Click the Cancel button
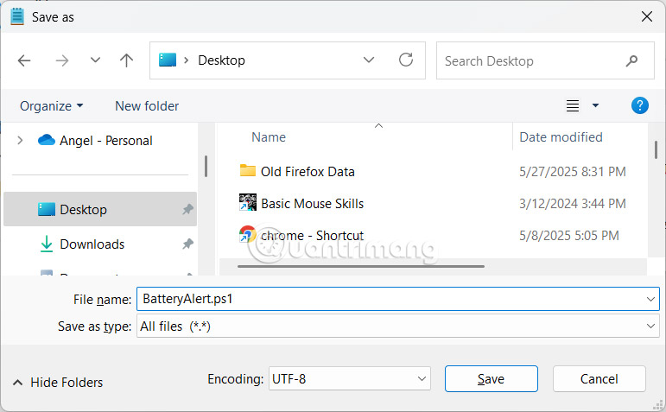This screenshot has height=412, width=666. pos(599,379)
